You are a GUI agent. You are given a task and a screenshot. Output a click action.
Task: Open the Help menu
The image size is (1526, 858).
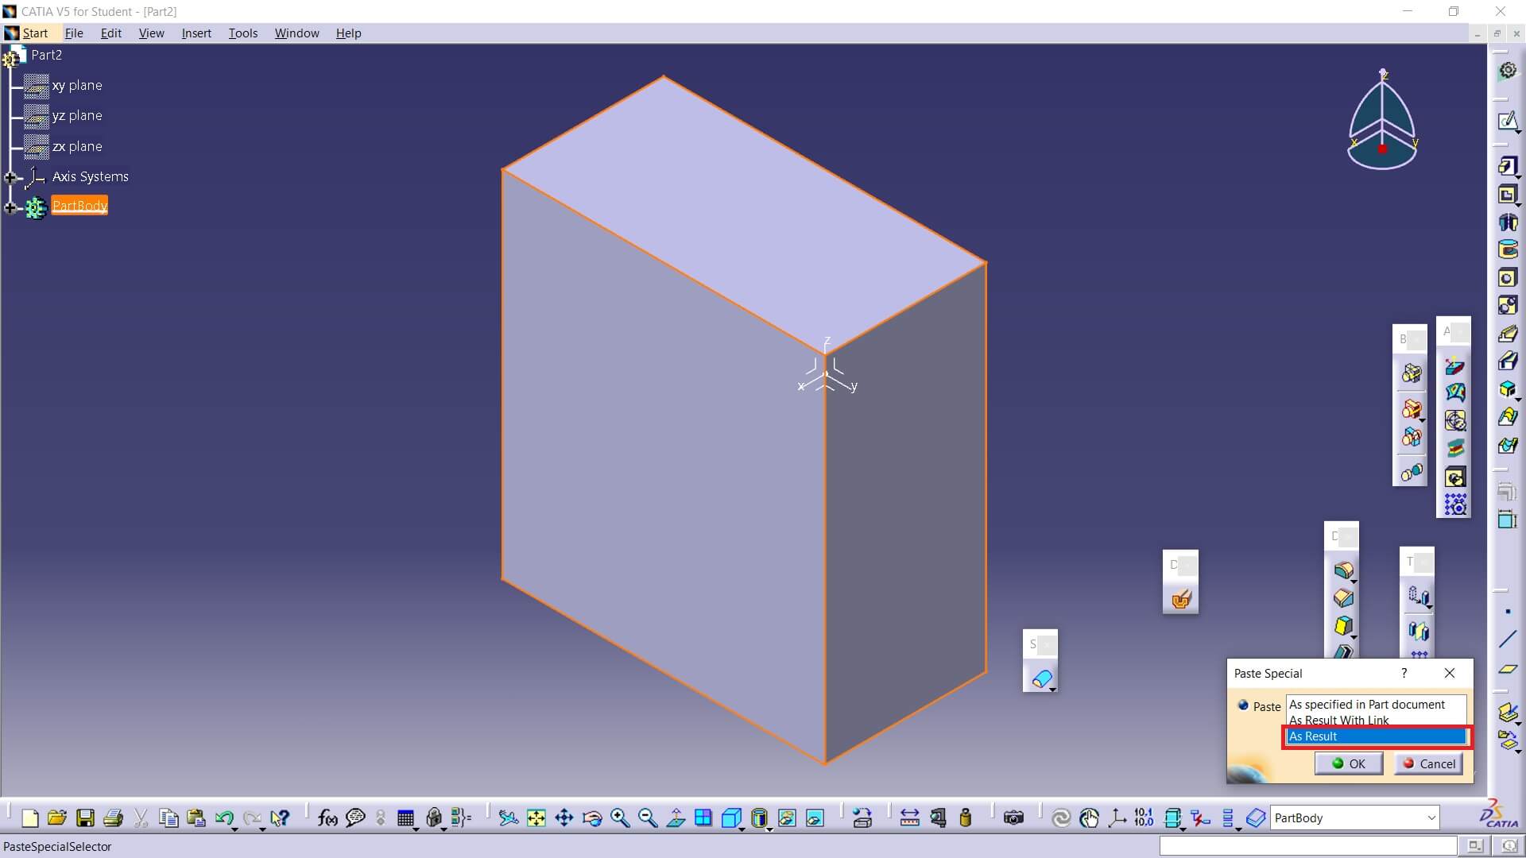[348, 33]
